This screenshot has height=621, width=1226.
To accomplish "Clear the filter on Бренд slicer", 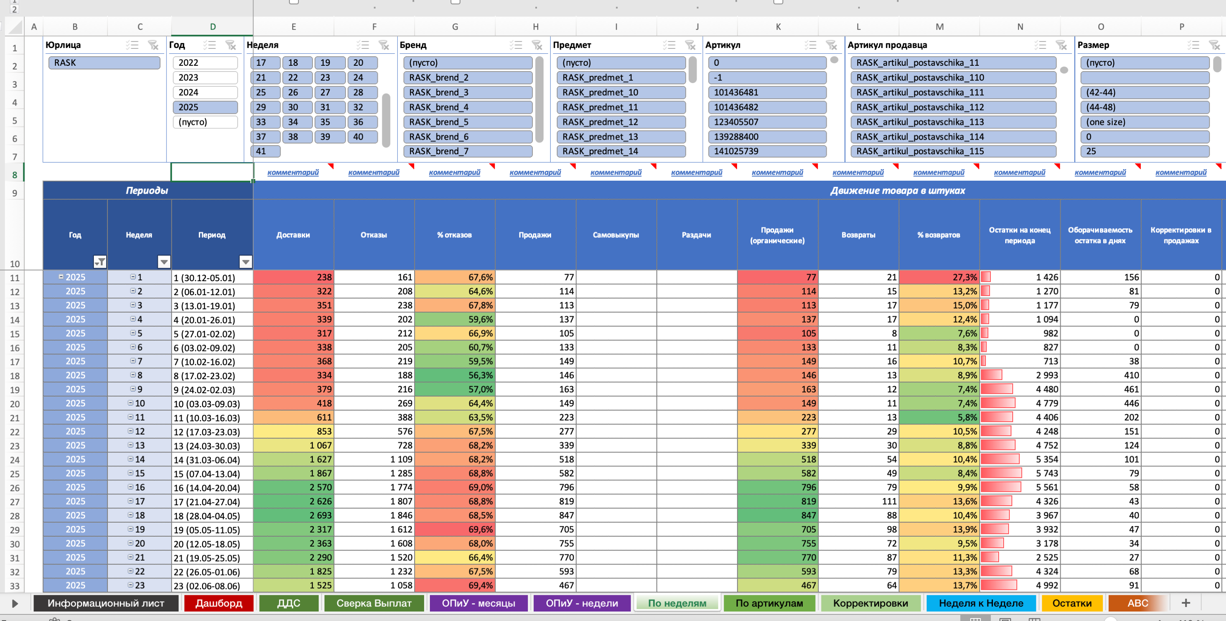I will point(538,45).
